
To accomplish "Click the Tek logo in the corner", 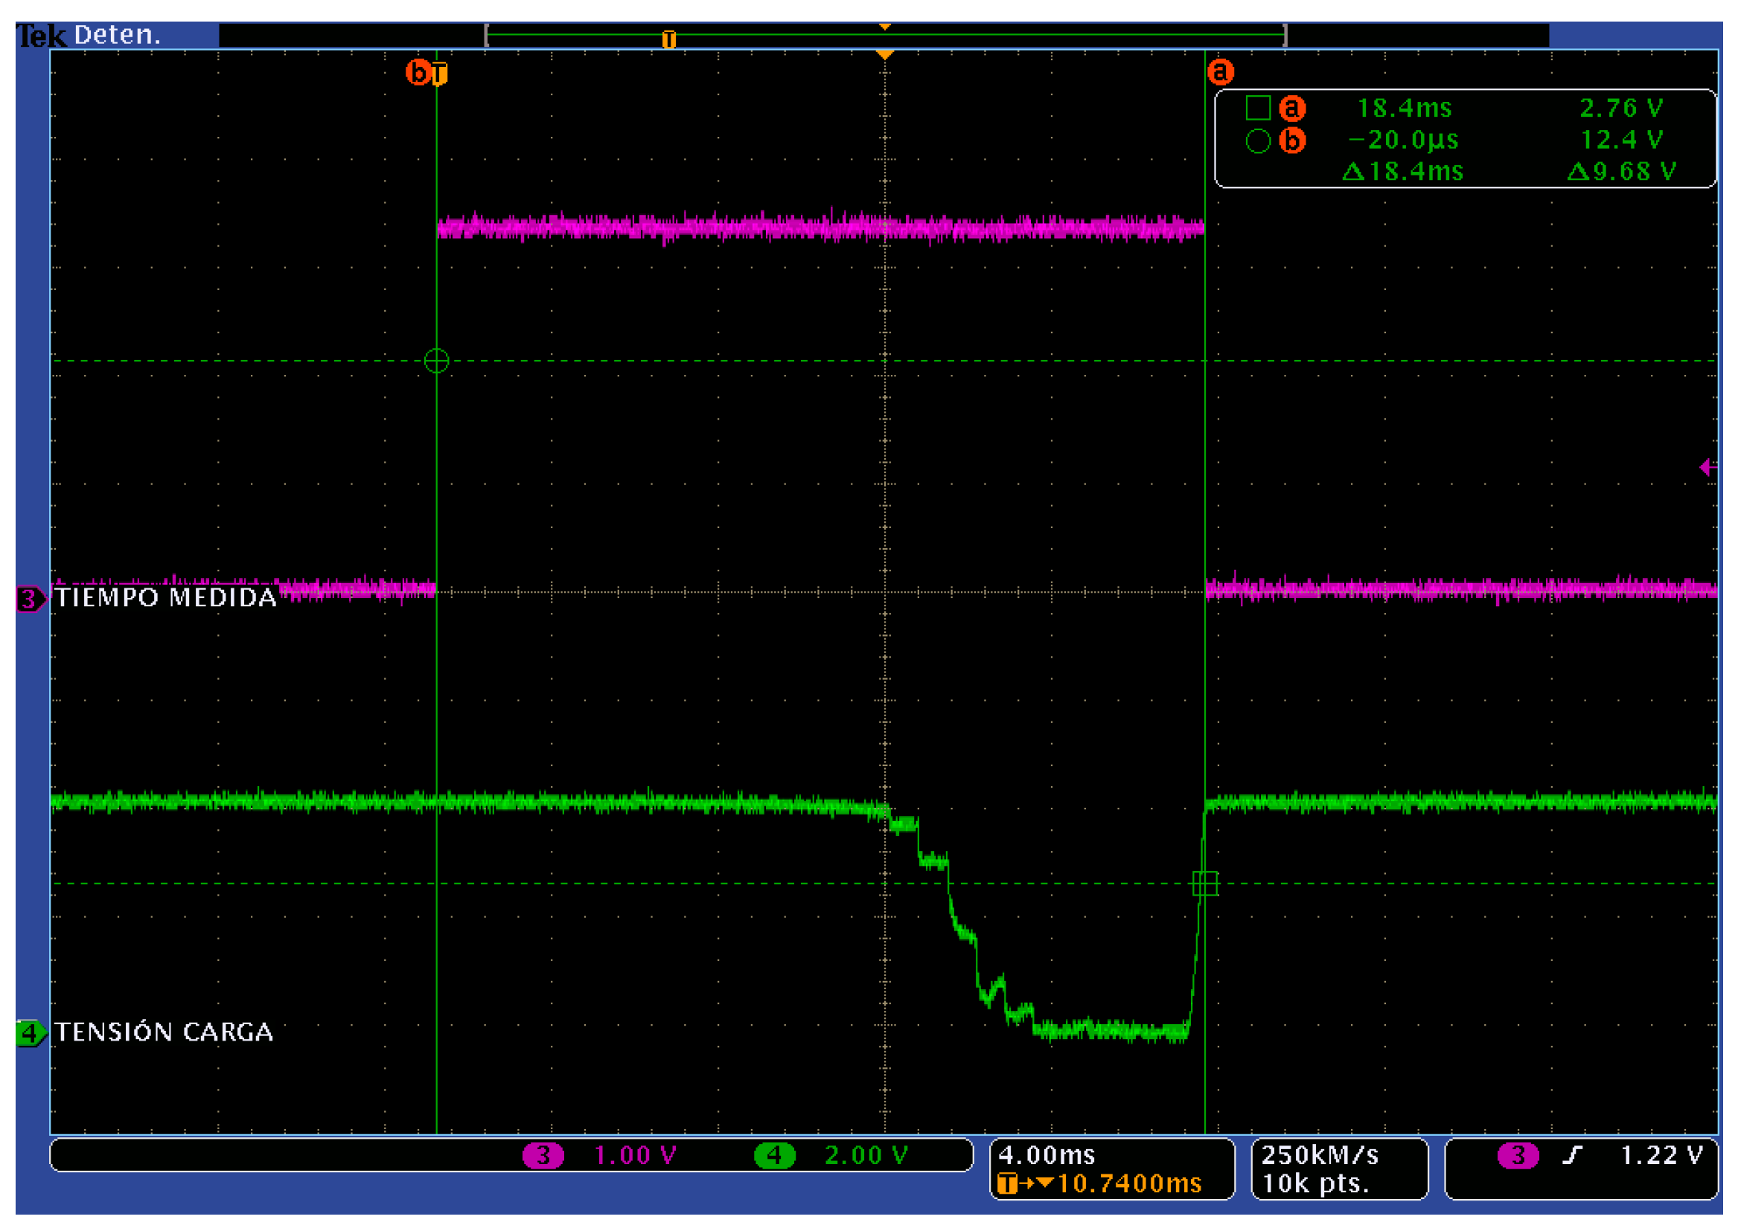I will [x=42, y=36].
